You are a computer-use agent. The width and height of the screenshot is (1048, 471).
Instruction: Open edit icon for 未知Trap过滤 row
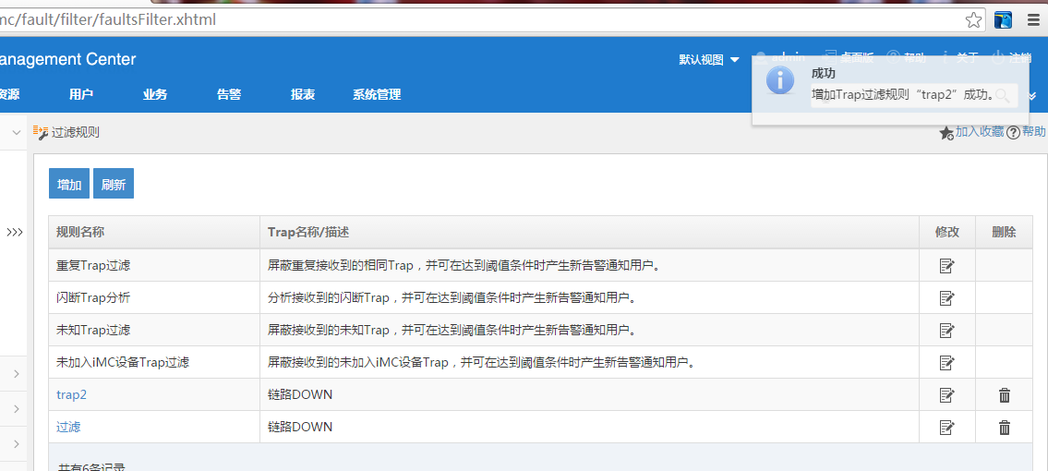point(946,331)
